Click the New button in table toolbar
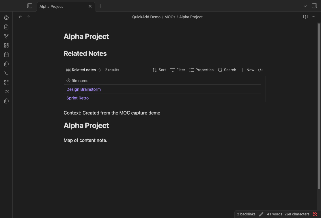The width and height of the screenshot is (321, 218). (247, 70)
